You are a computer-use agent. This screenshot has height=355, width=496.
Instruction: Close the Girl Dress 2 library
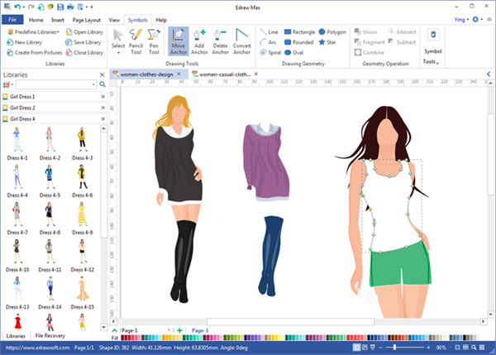pos(103,108)
